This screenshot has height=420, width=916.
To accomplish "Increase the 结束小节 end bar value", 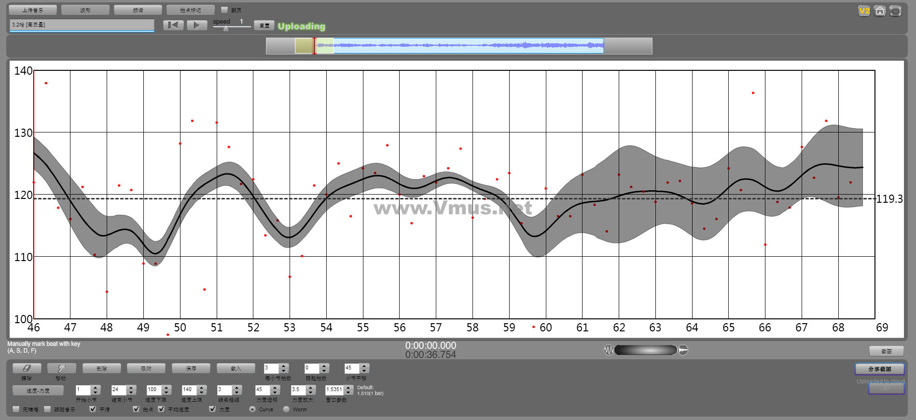I will (x=131, y=387).
